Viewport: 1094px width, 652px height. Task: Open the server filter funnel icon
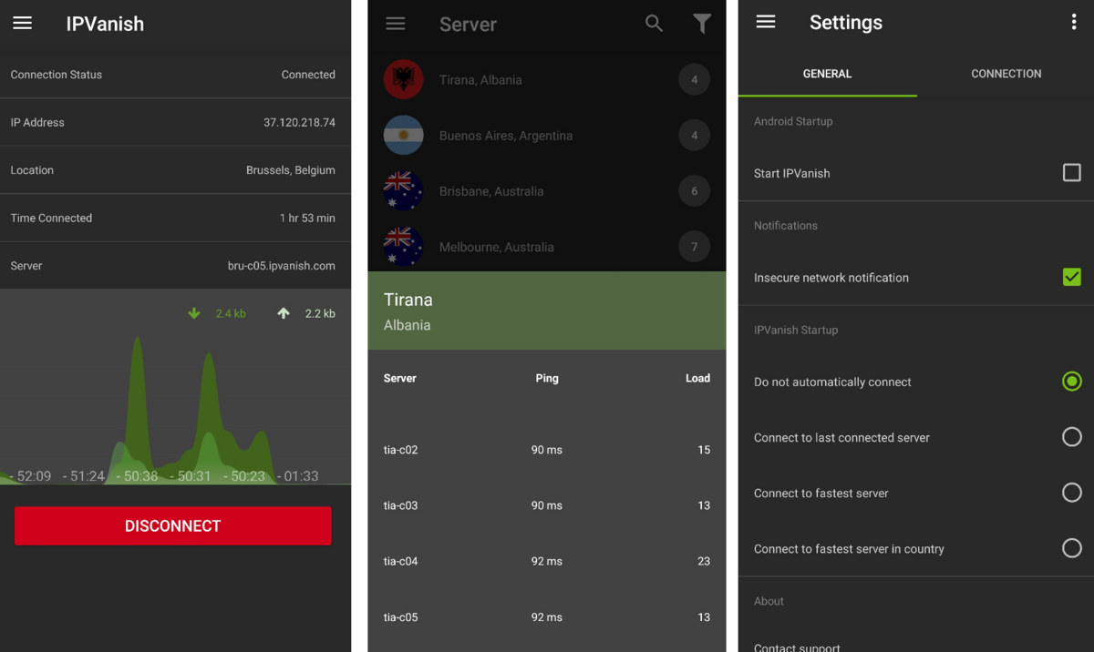(x=701, y=24)
